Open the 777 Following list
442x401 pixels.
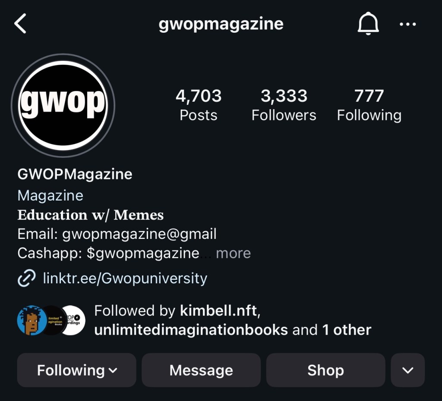click(369, 105)
